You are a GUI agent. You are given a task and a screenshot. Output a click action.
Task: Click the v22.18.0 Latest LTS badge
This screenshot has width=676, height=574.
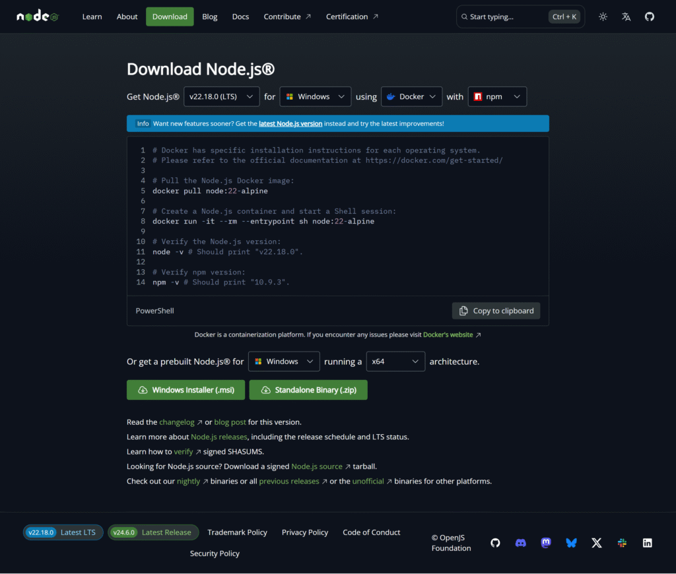63,532
